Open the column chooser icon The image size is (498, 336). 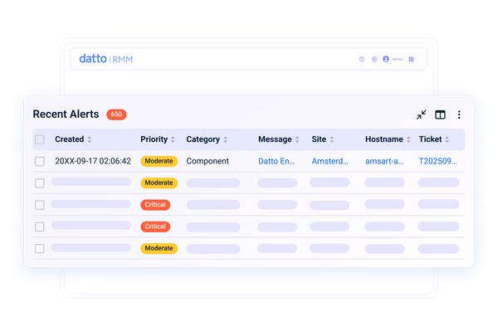pos(440,114)
